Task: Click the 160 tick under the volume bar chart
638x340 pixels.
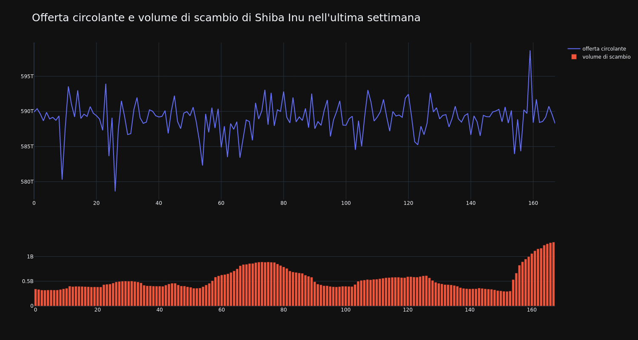Action: tap(532, 310)
